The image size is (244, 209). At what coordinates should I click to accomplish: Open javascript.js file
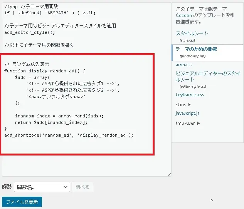(187, 113)
